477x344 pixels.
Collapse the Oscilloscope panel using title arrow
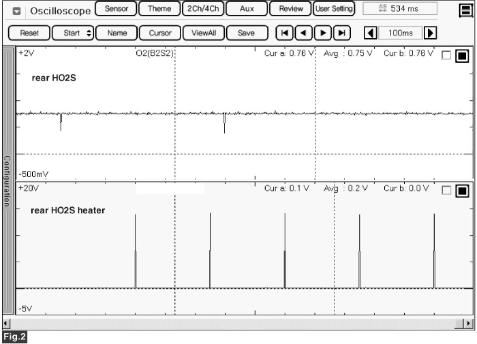pos(18,11)
